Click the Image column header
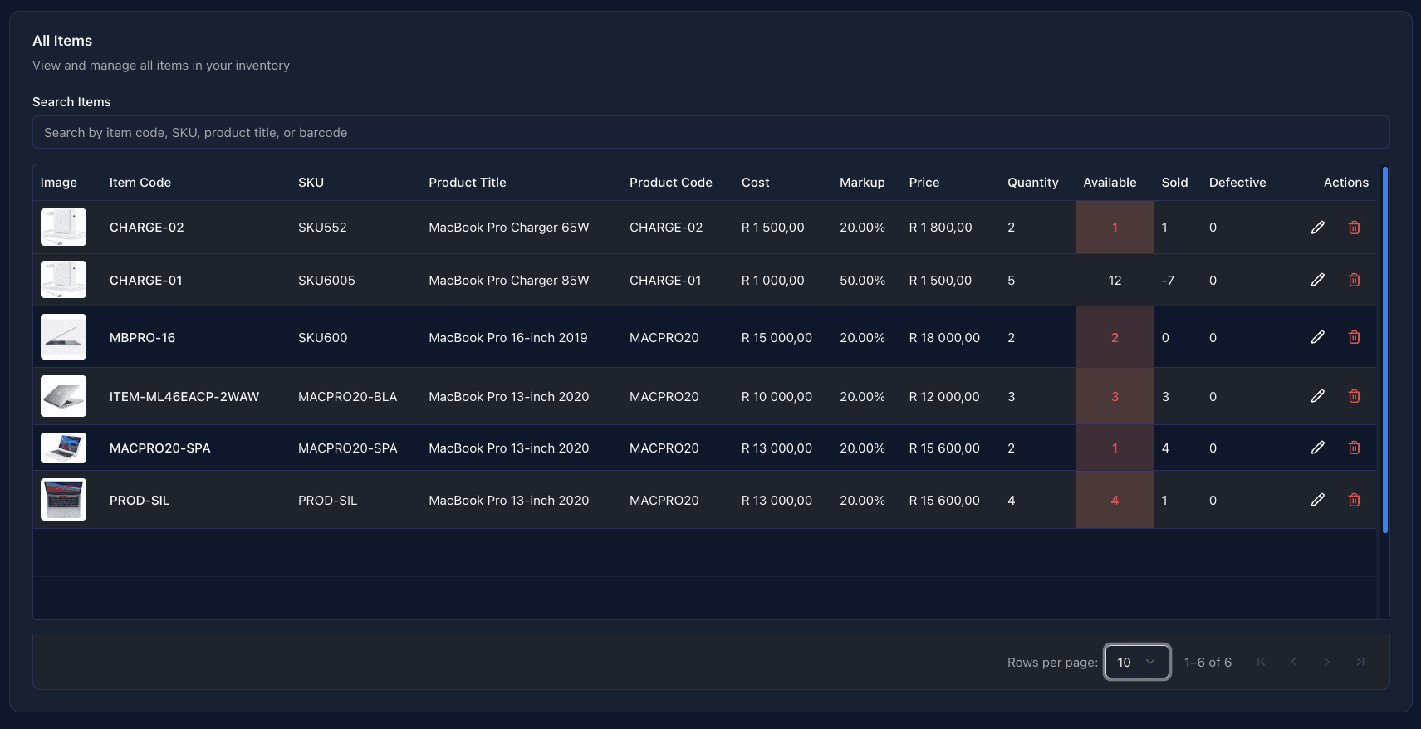 59,183
